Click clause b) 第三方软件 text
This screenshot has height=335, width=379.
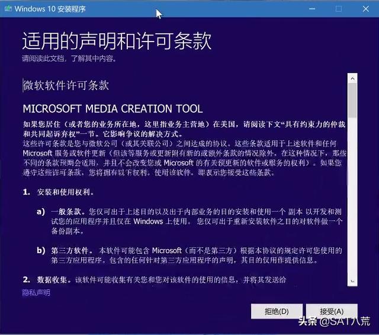[x=189, y=255]
